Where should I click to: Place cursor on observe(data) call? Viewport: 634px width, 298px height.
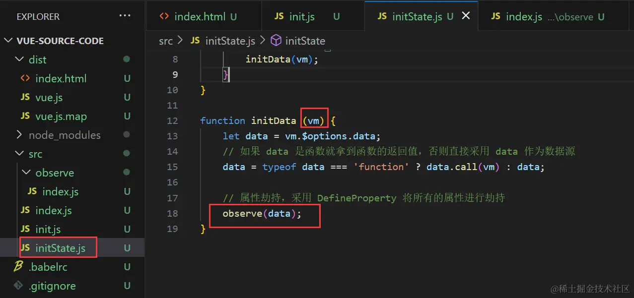coord(262,214)
